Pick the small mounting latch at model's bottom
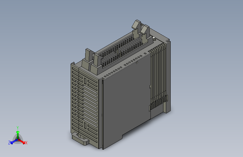243x157 pixels. [80, 139]
